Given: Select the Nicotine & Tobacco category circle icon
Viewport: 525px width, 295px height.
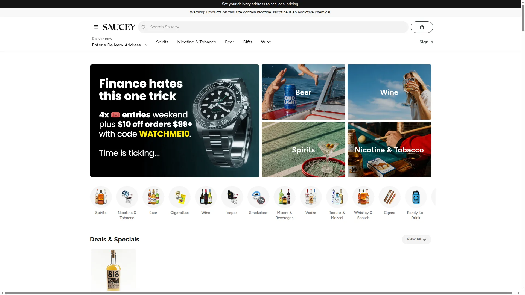Looking at the screenshot, I should 127,197.
